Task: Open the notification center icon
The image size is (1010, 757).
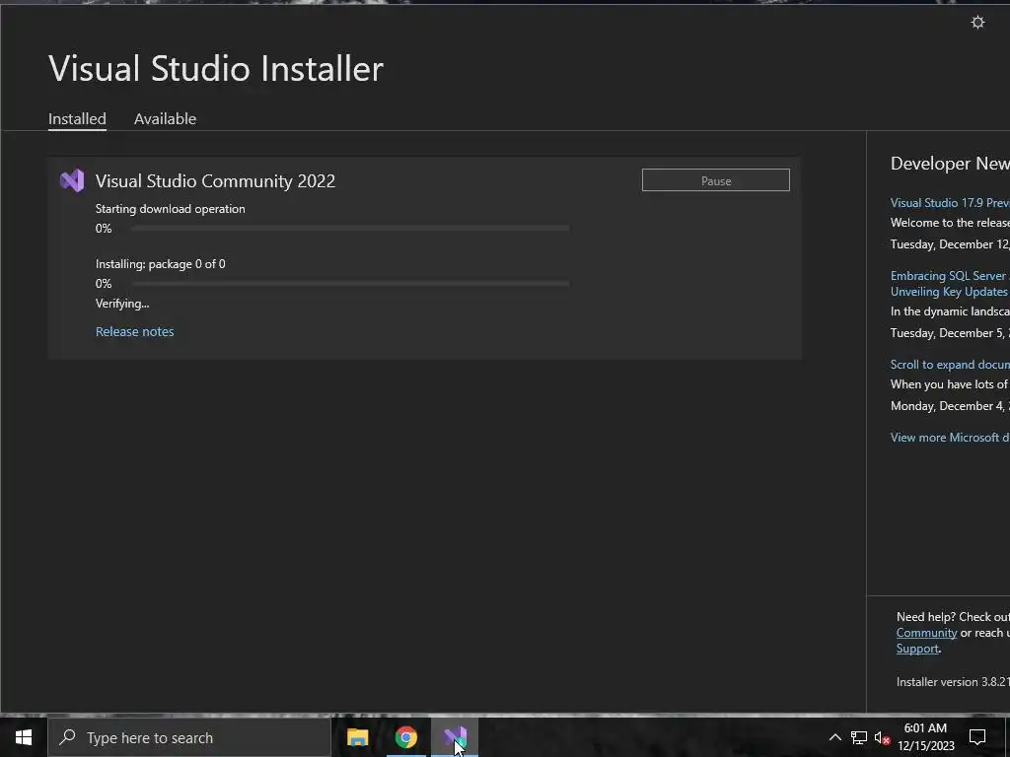Action: (977, 737)
